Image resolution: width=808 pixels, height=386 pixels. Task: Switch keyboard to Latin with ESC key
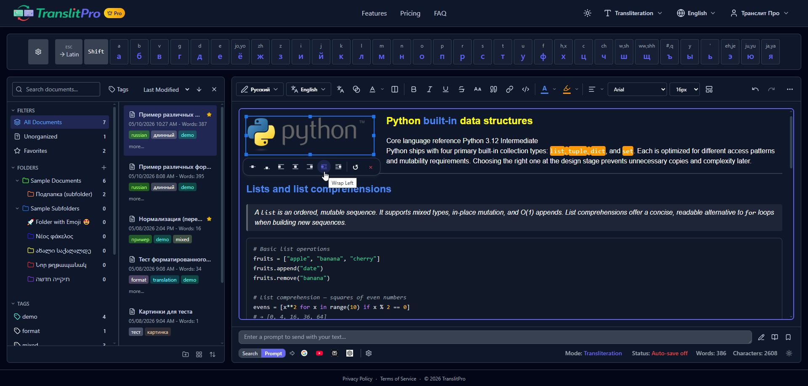click(69, 52)
